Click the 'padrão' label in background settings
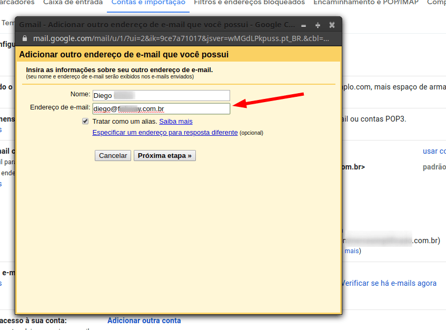Image resolution: width=446 pixels, height=330 pixels. tap(434, 167)
